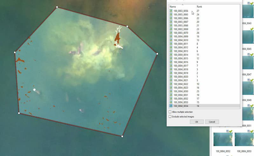Click the image icon beside 100_0003_0056

click(171, 11)
